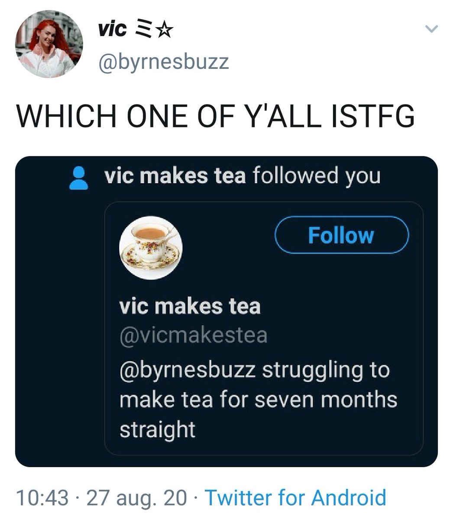The width and height of the screenshot is (453, 520).
Task: Open vic's red-haired profile picture
Action: coord(49,44)
